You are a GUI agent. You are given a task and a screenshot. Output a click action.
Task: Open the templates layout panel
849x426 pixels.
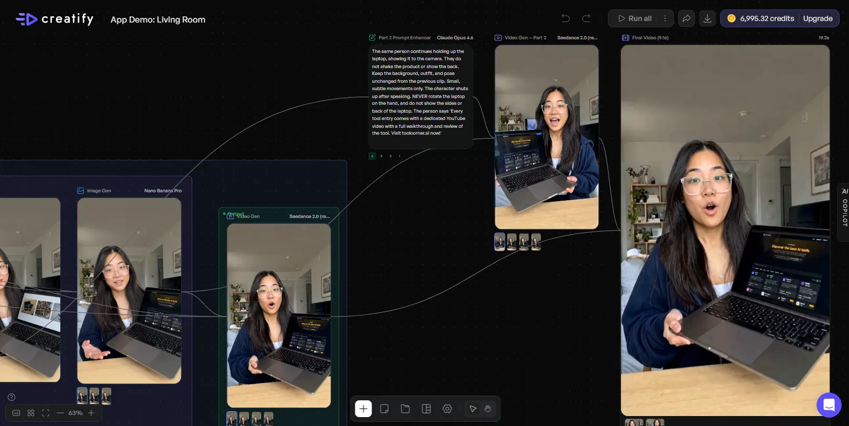click(426, 409)
